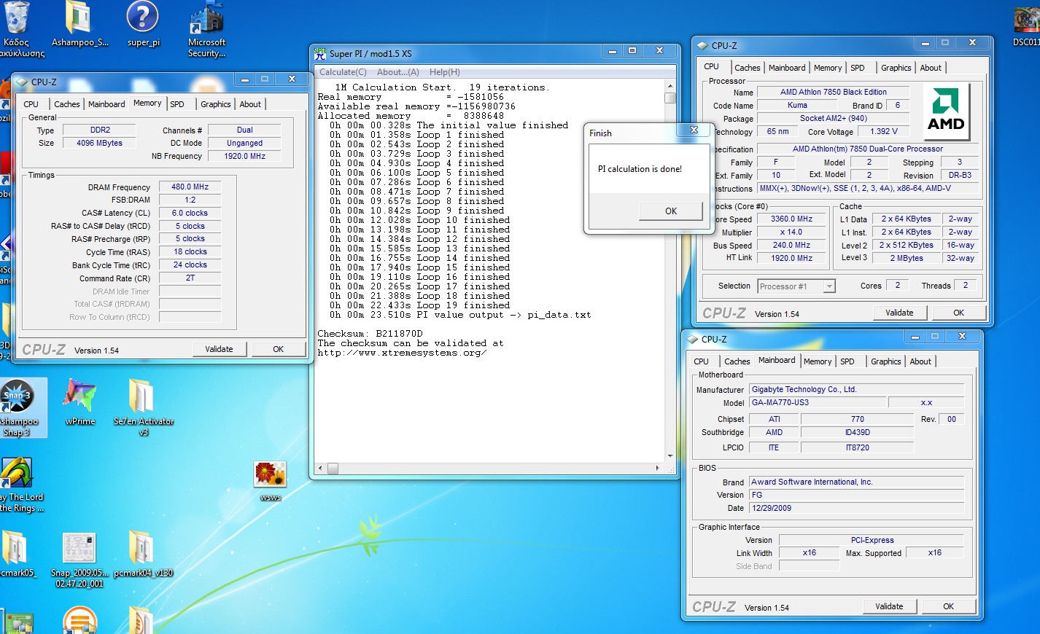Image resolution: width=1040 pixels, height=634 pixels.
Task: Select Memory tab in CPU-tab CPU-Z window
Action: pyautogui.click(x=828, y=68)
